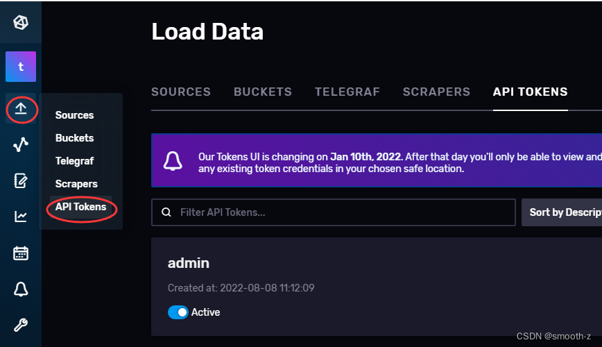Switch to the Telegraf tab

point(347,92)
